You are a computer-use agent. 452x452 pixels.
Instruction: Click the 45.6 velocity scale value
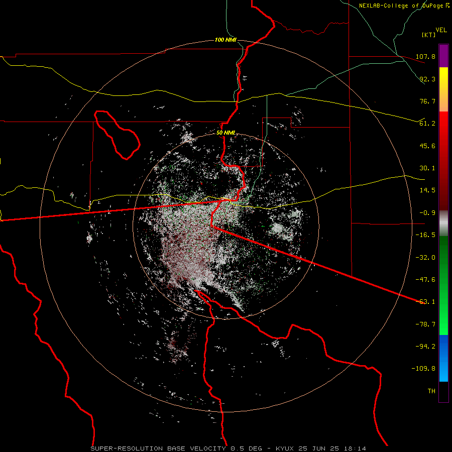coord(427,146)
